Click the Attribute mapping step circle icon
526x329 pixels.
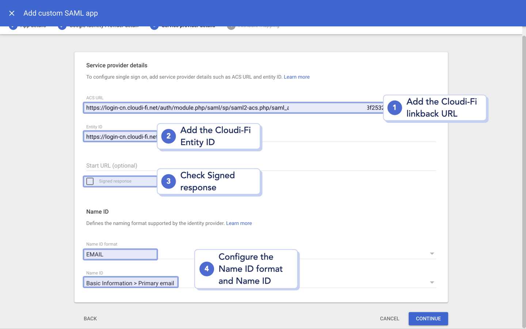tap(231, 25)
